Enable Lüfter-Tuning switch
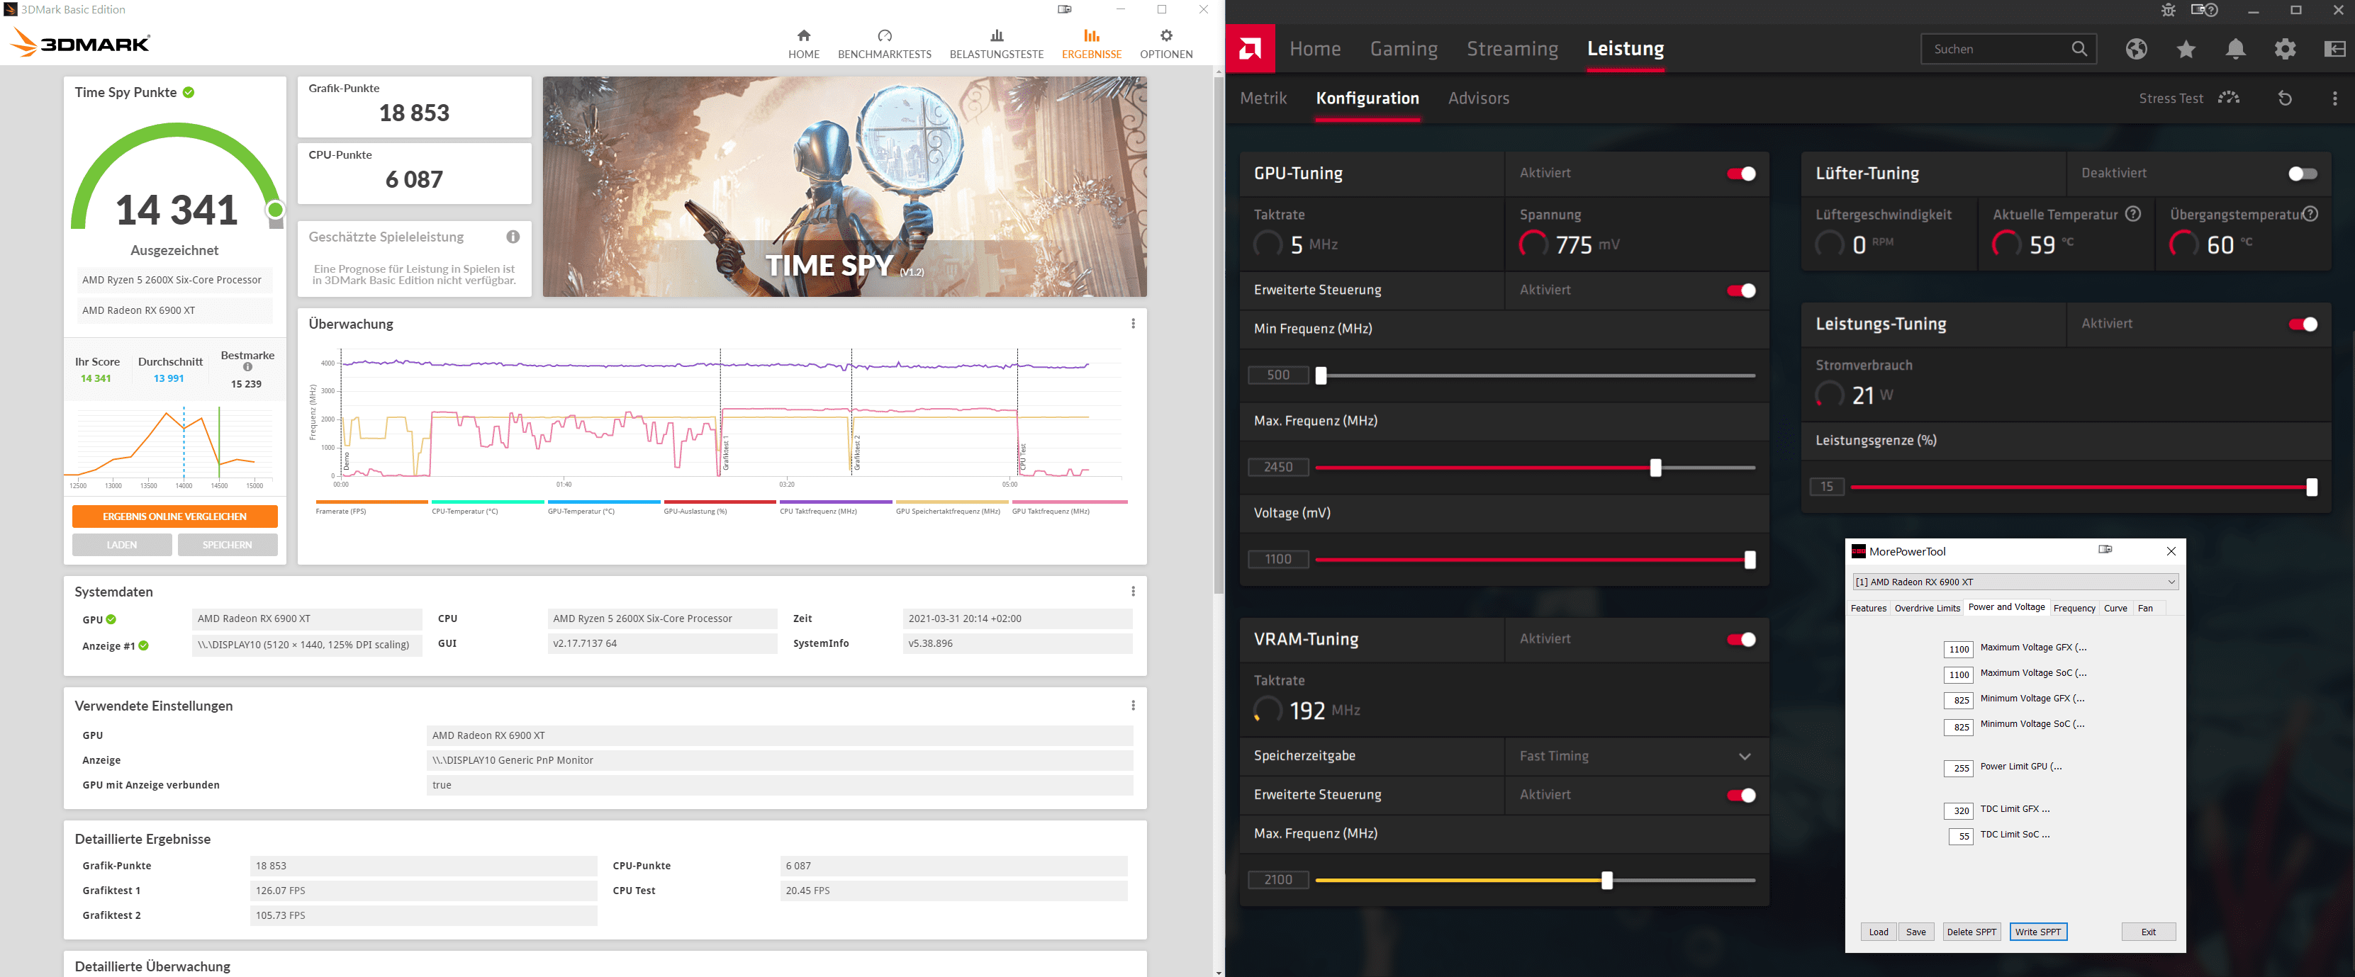 pyautogui.click(x=2302, y=174)
